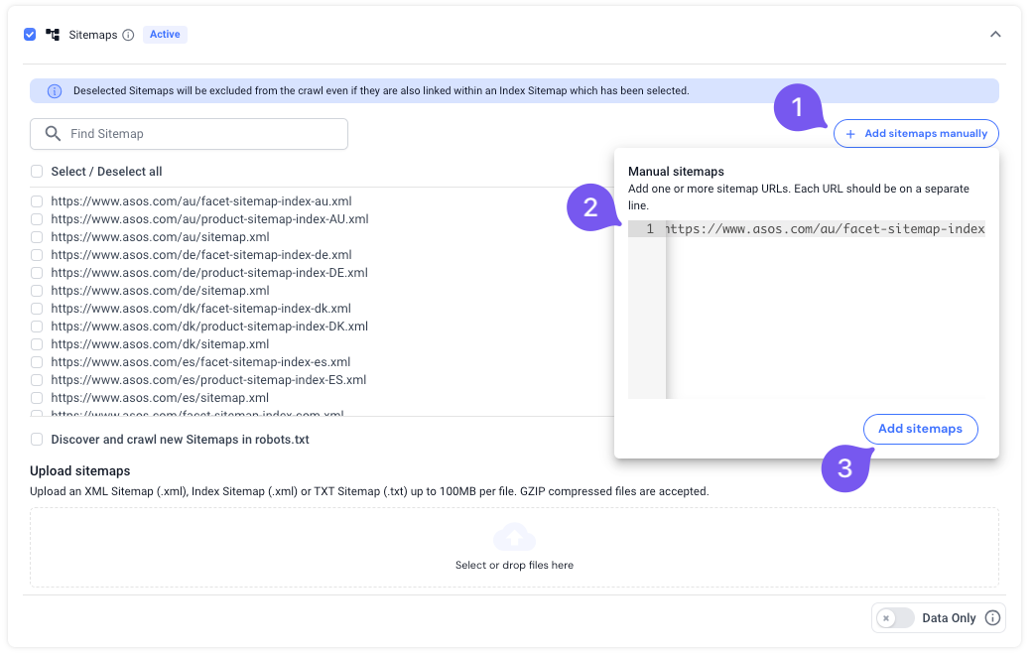Click the au/product-sitemap-index-AU.xml URL text
The image size is (1034, 656).
coord(209,219)
